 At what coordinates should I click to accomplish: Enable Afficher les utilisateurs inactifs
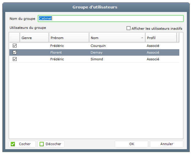click(x=128, y=28)
